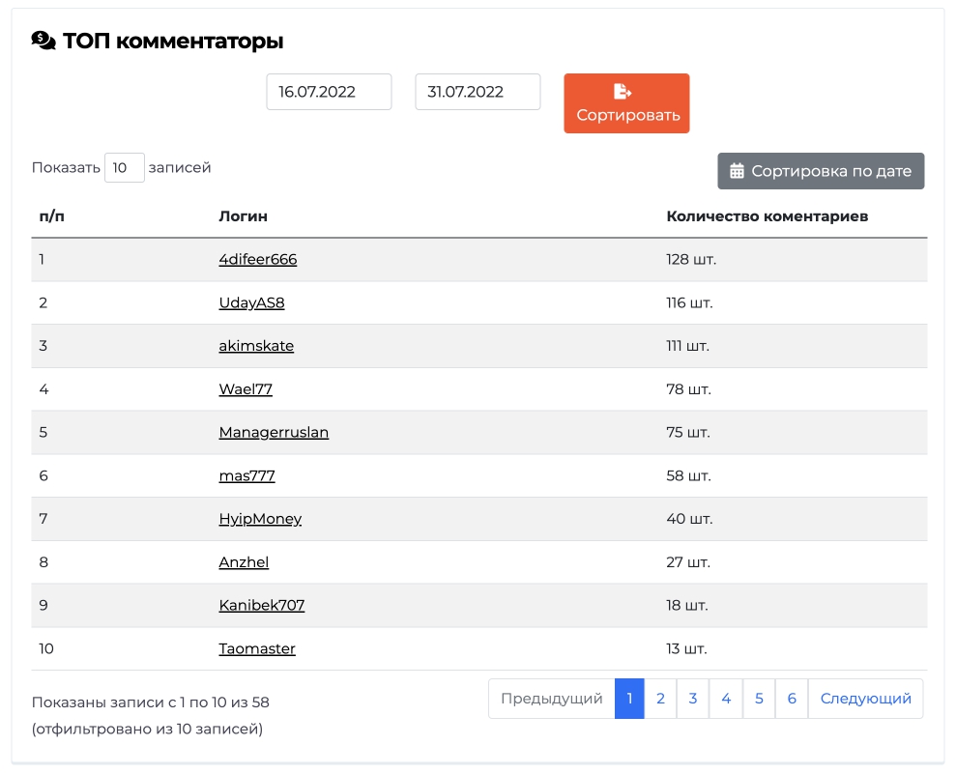Screen dimensions: 956x774
Task: Open the start date field 16.07.2022
Action: tap(329, 92)
